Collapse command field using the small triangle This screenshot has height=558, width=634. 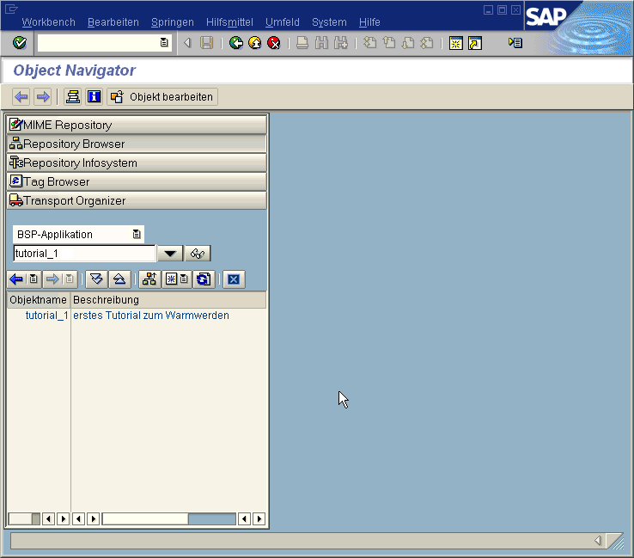coord(187,42)
